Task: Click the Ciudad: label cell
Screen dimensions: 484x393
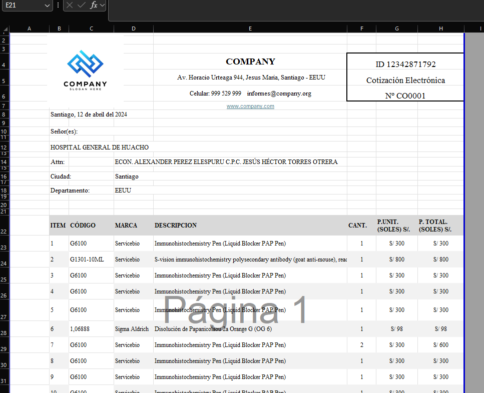Action: [x=61, y=176]
